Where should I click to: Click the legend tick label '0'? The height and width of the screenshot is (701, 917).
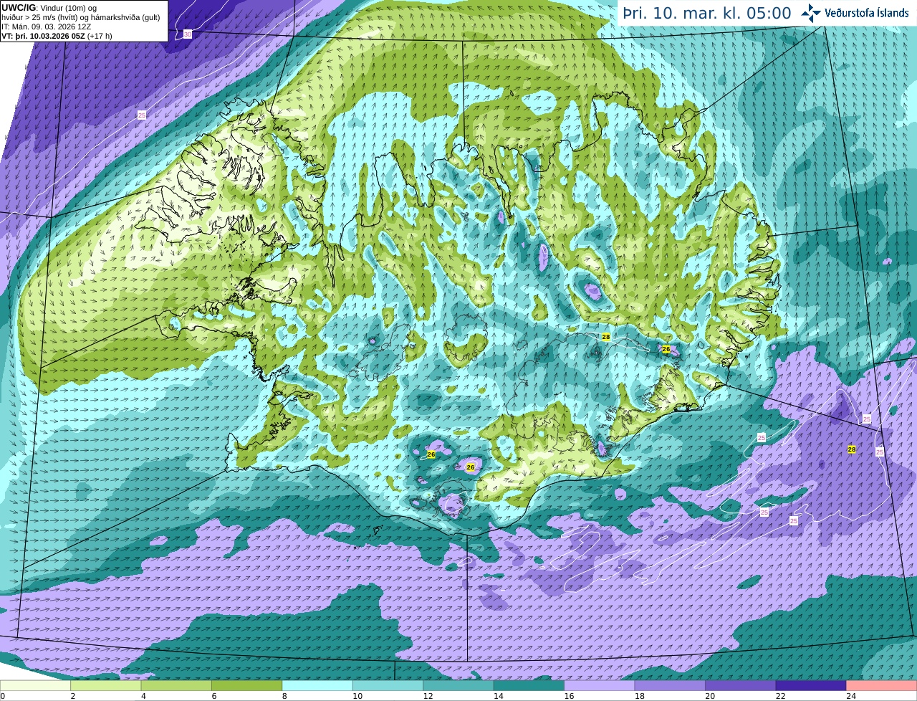[x=3, y=696]
